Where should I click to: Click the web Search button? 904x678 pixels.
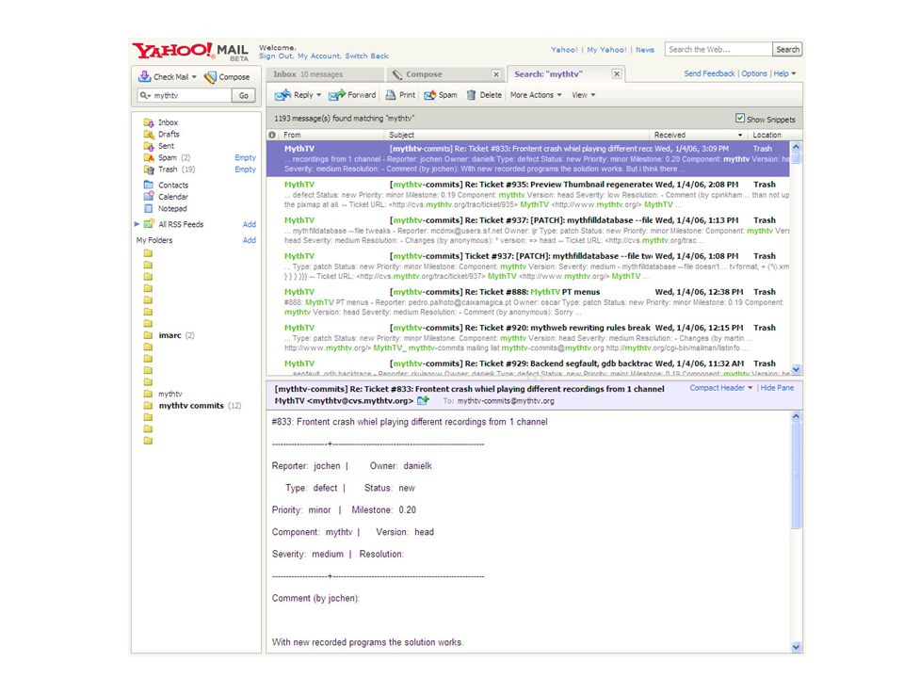[x=787, y=50]
